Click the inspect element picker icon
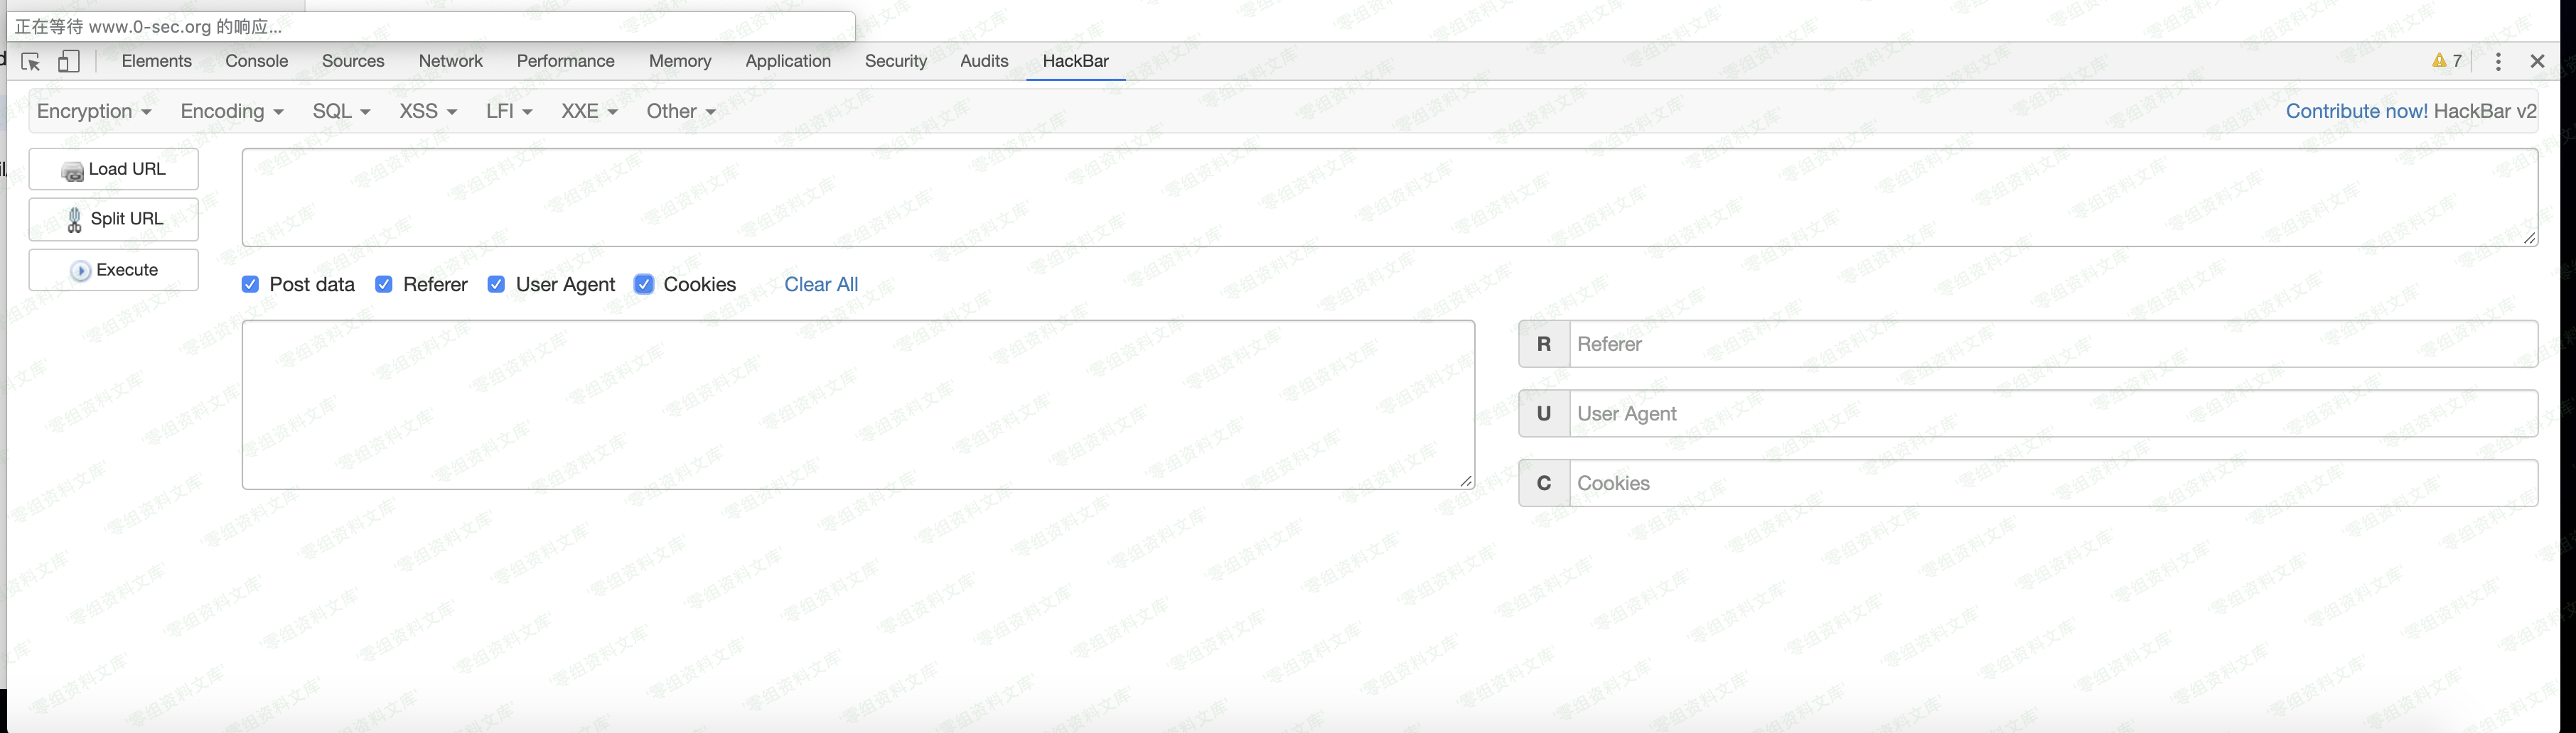2576x733 pixels. pyautogui.click(x=31, y=62)
